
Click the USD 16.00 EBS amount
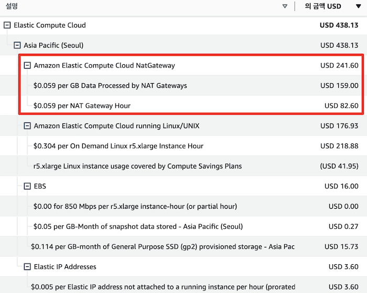[x=341, y=186]
